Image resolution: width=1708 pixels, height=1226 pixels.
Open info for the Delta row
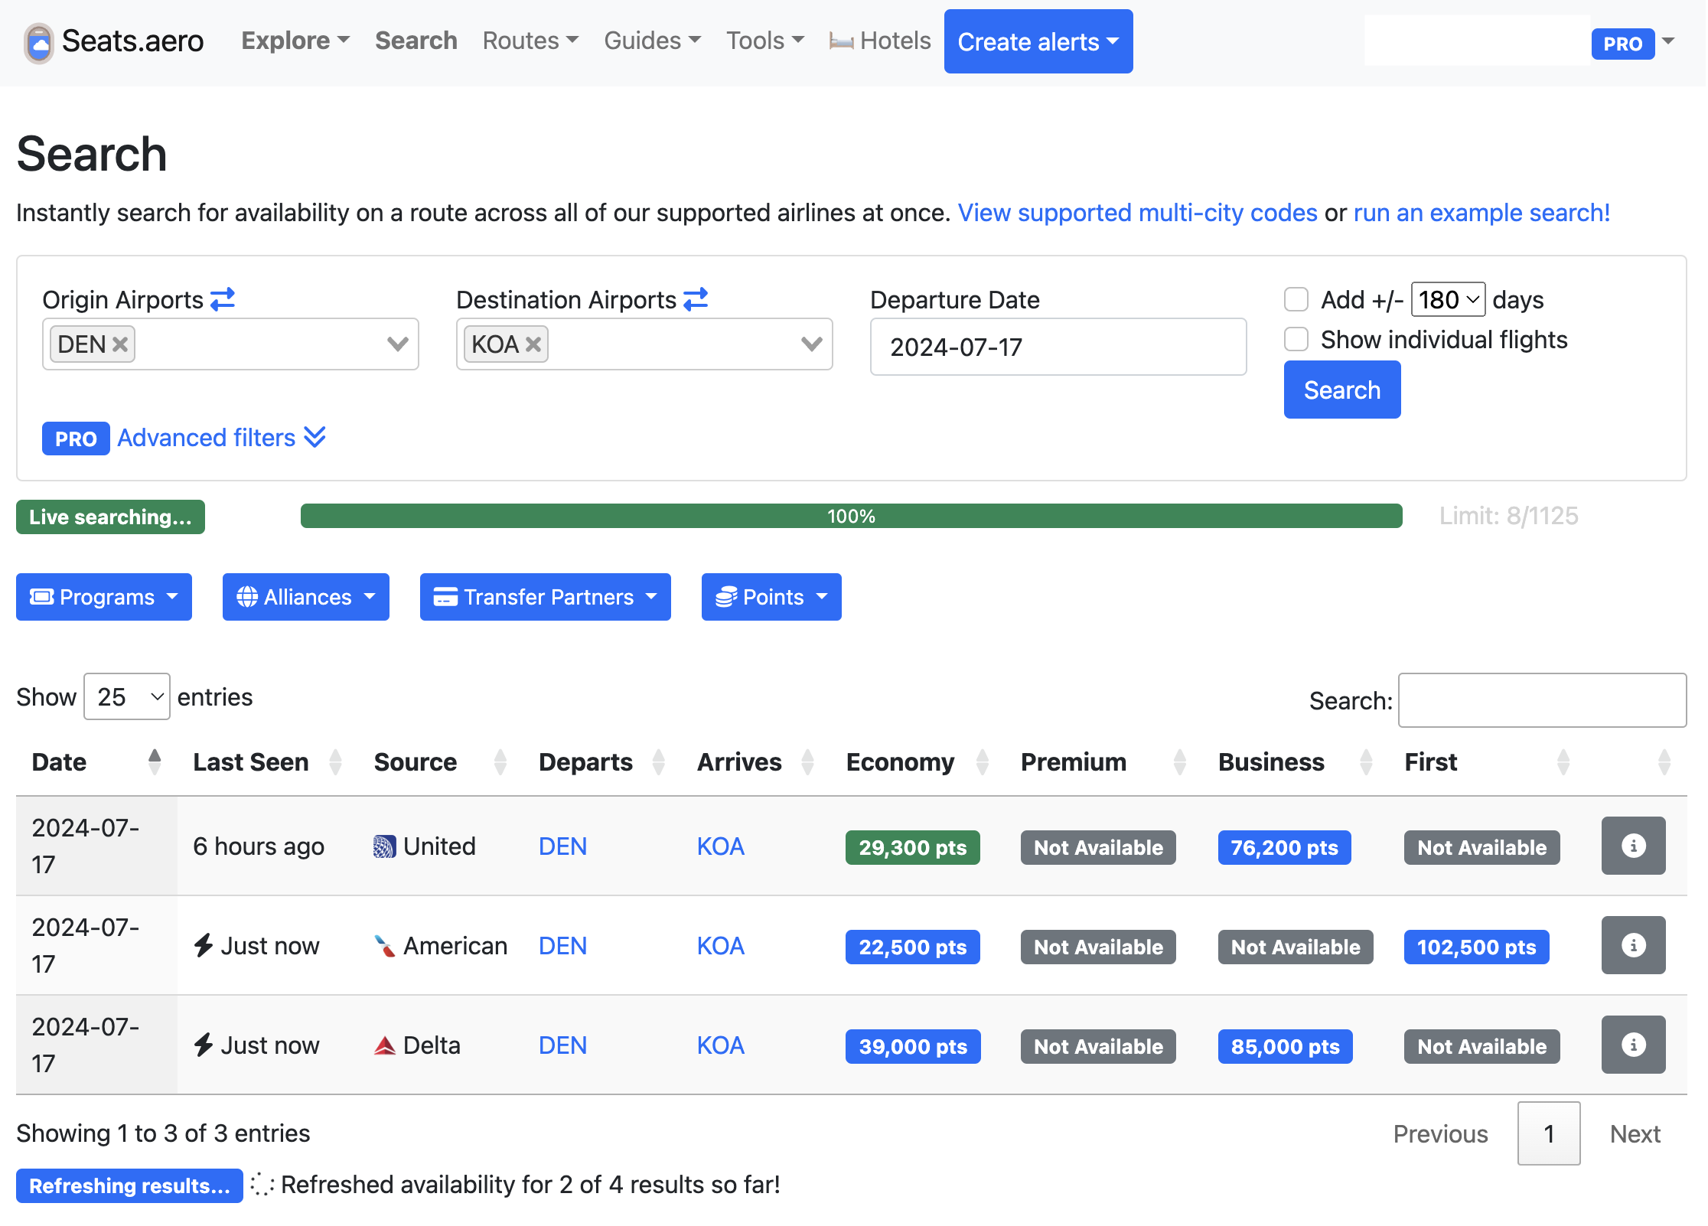(1633, 1045)
